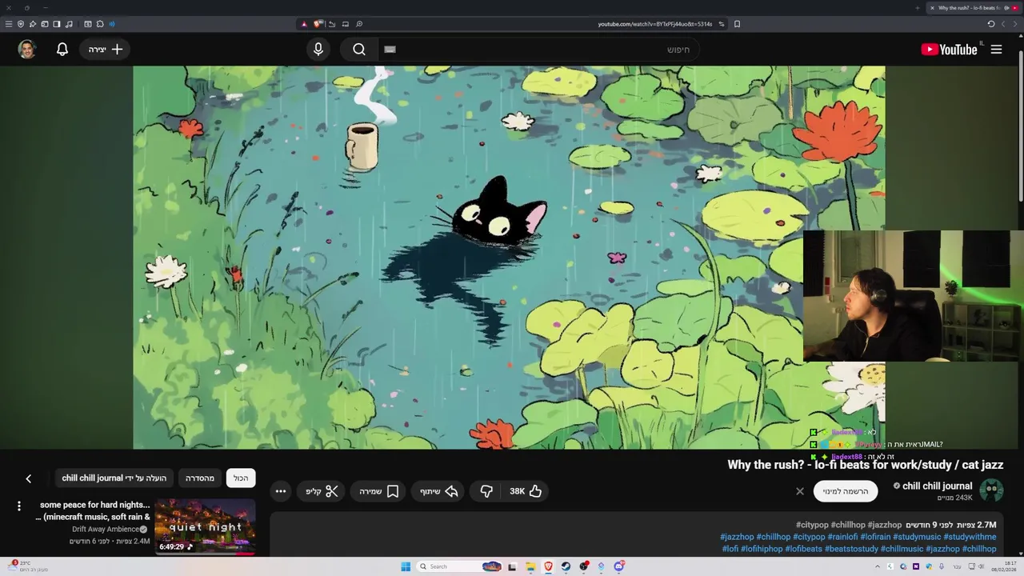Click the #rainlofi hashtag
The width and height of the screenshot is (1024, 576).
pos(842,537)
